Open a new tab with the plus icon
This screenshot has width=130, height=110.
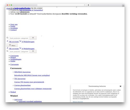[x=123, y=6]
